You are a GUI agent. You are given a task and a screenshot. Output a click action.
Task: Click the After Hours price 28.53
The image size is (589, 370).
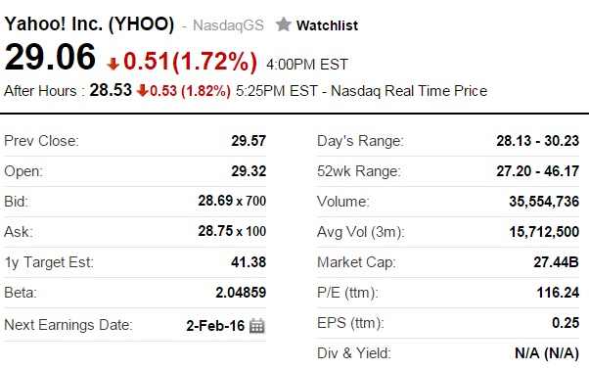[x=111, y=90]
